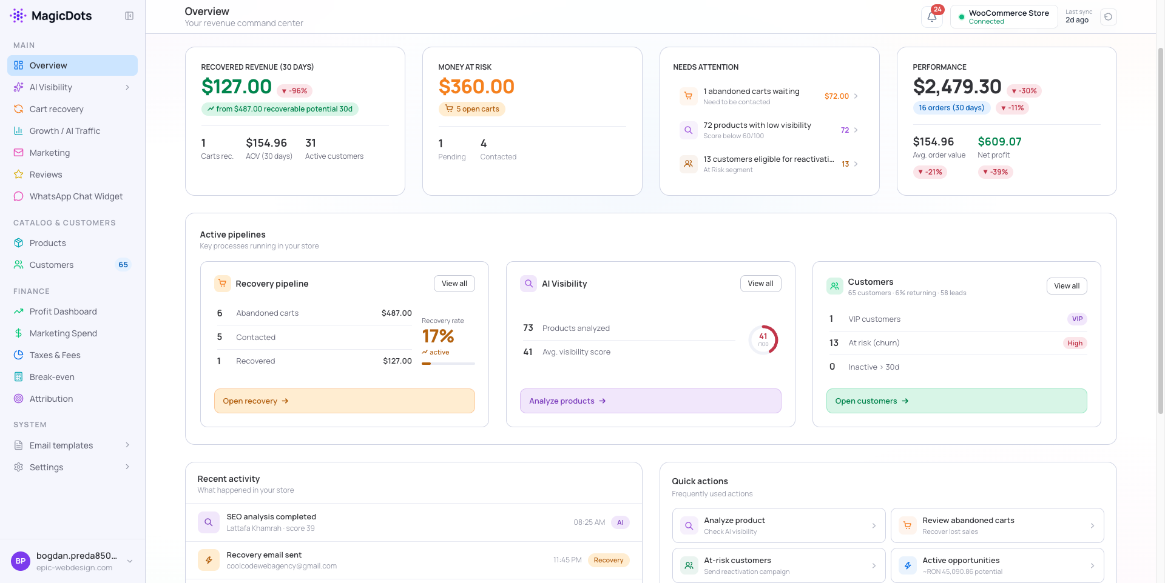
Task: Open low visibility products via its chevron
Action: 856,130
